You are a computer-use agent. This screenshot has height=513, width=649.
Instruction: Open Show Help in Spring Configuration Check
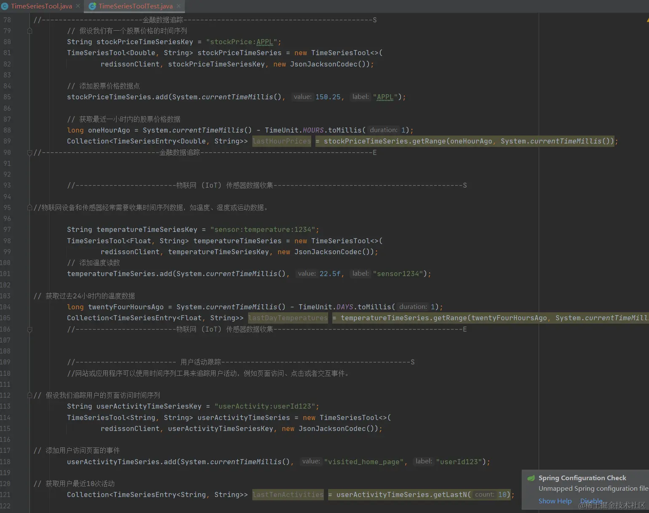point(555,501)
